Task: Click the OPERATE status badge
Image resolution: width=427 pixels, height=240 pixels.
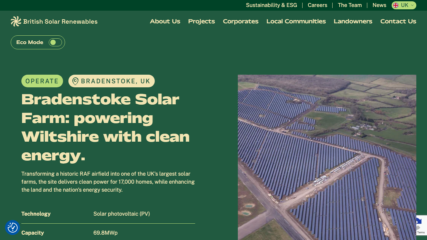Action: tap(42, 81)
